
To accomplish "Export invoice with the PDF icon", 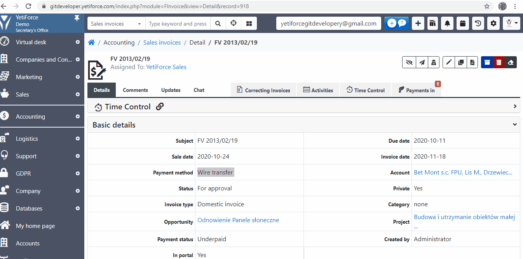I will point(472,62).
